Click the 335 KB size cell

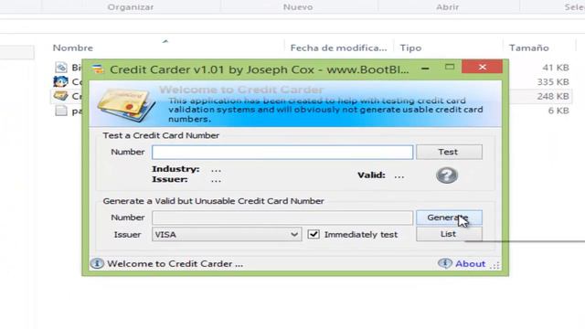pos(553,81)
